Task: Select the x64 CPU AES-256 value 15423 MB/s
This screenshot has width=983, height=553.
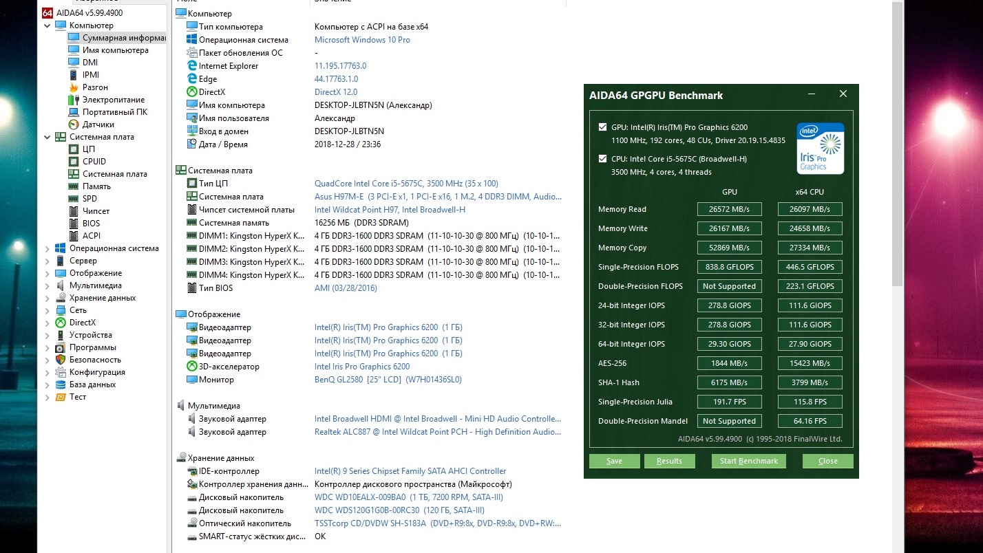Action: tap(810, 363)
